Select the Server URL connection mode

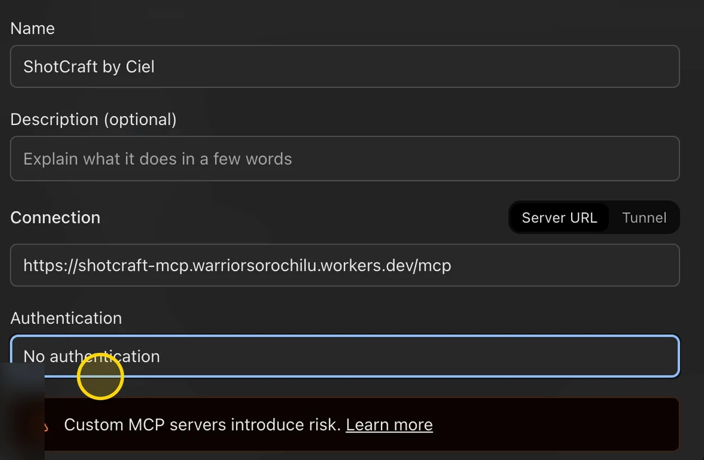559,218
